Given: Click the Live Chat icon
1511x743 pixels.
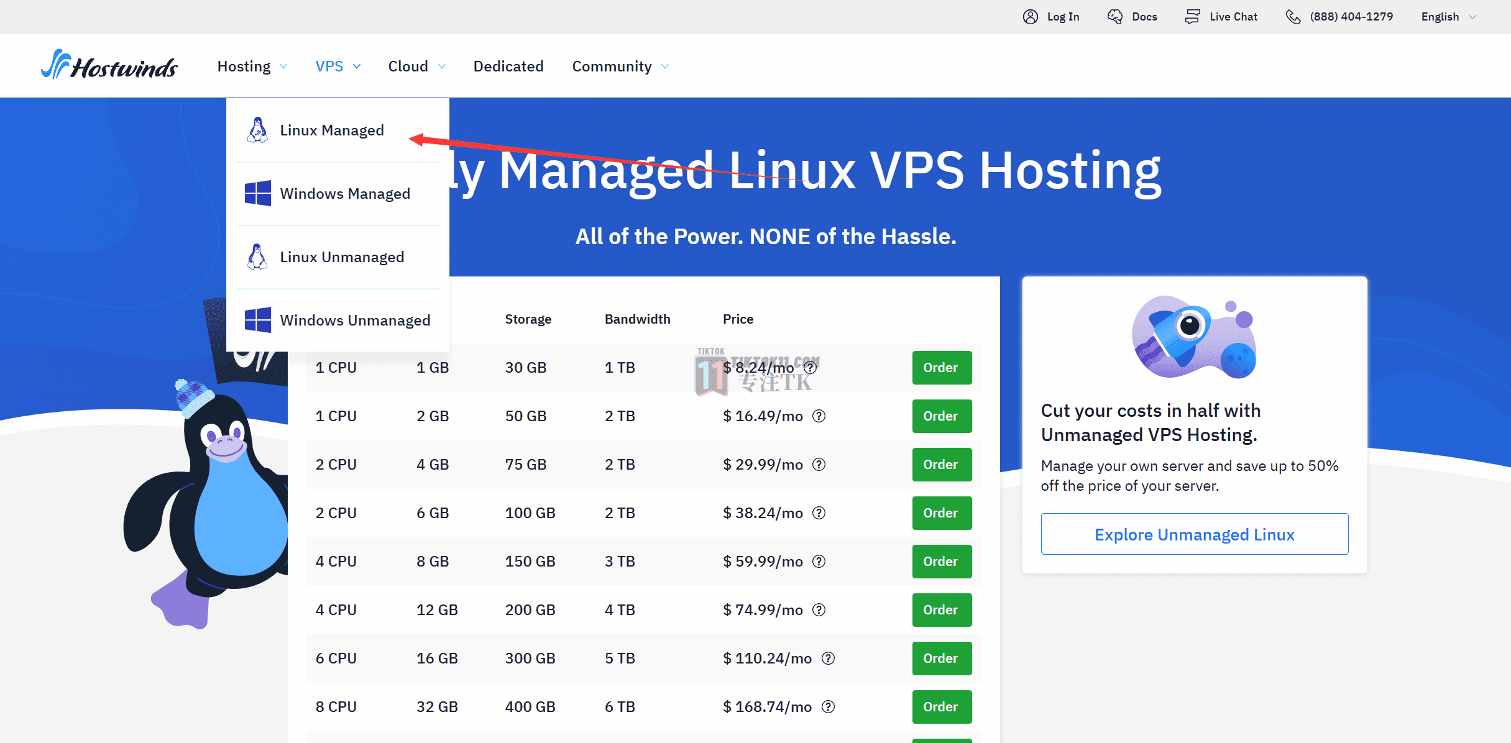Looking at the screenshot, I should (x=1192, y=17).
